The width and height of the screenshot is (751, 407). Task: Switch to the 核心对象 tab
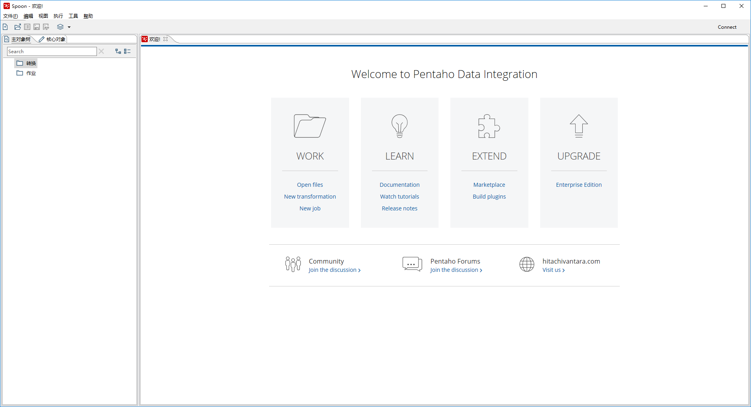pos(52,39)
